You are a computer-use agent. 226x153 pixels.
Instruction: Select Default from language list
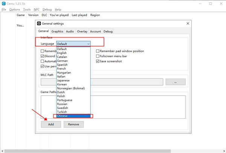73,49
